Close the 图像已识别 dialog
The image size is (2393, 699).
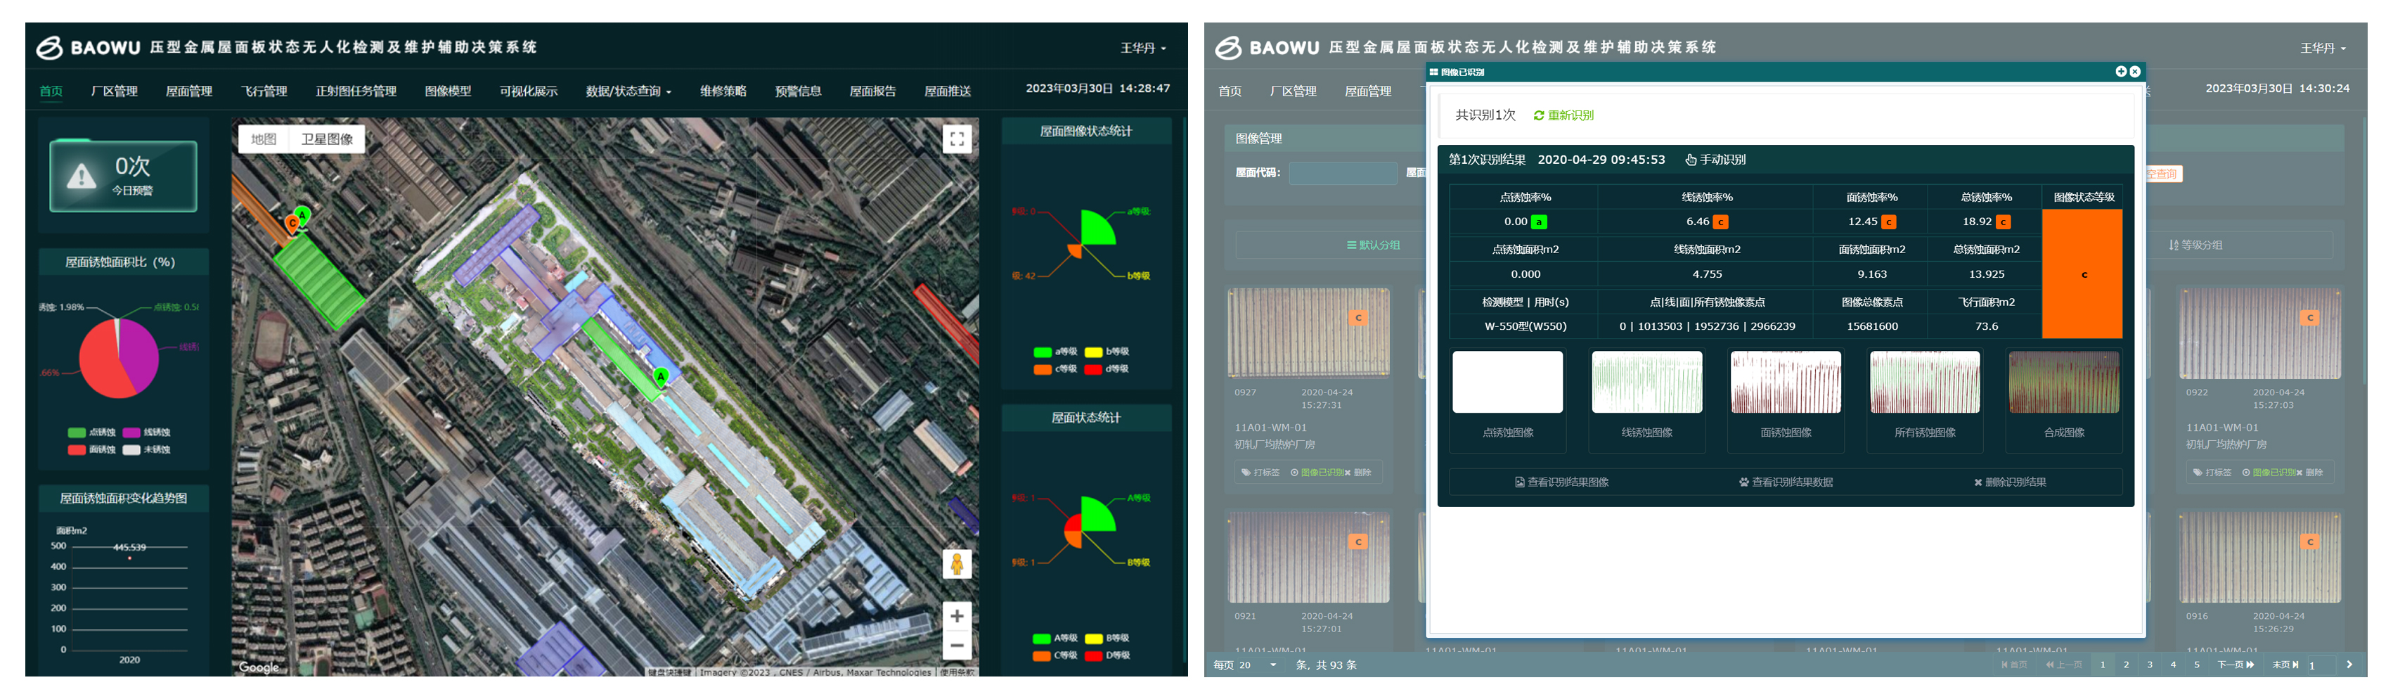[x=2135, y=72]
